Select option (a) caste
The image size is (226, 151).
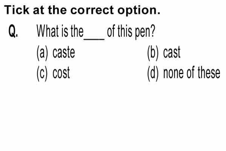[x=56, y=53]
